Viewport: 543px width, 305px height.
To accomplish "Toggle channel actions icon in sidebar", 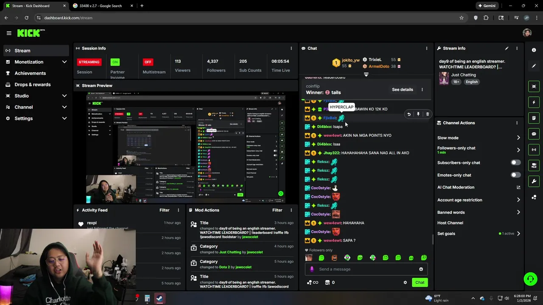I will point(534,165).
